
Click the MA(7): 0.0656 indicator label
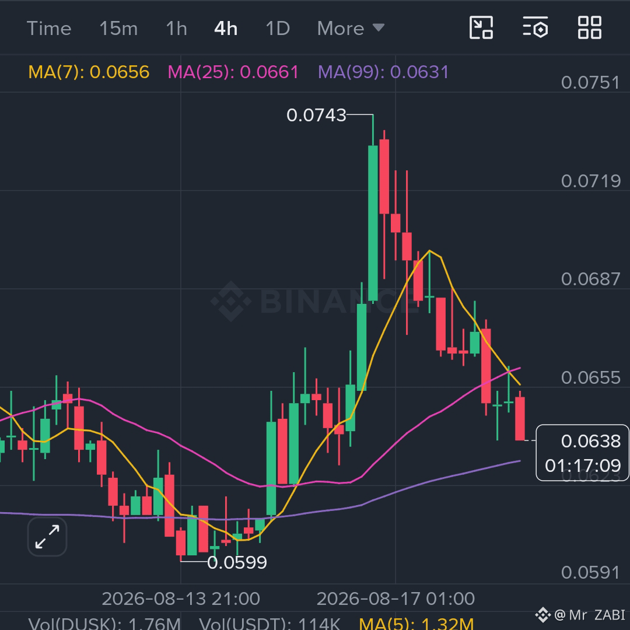pyautogui.click(x=89, y=72)
